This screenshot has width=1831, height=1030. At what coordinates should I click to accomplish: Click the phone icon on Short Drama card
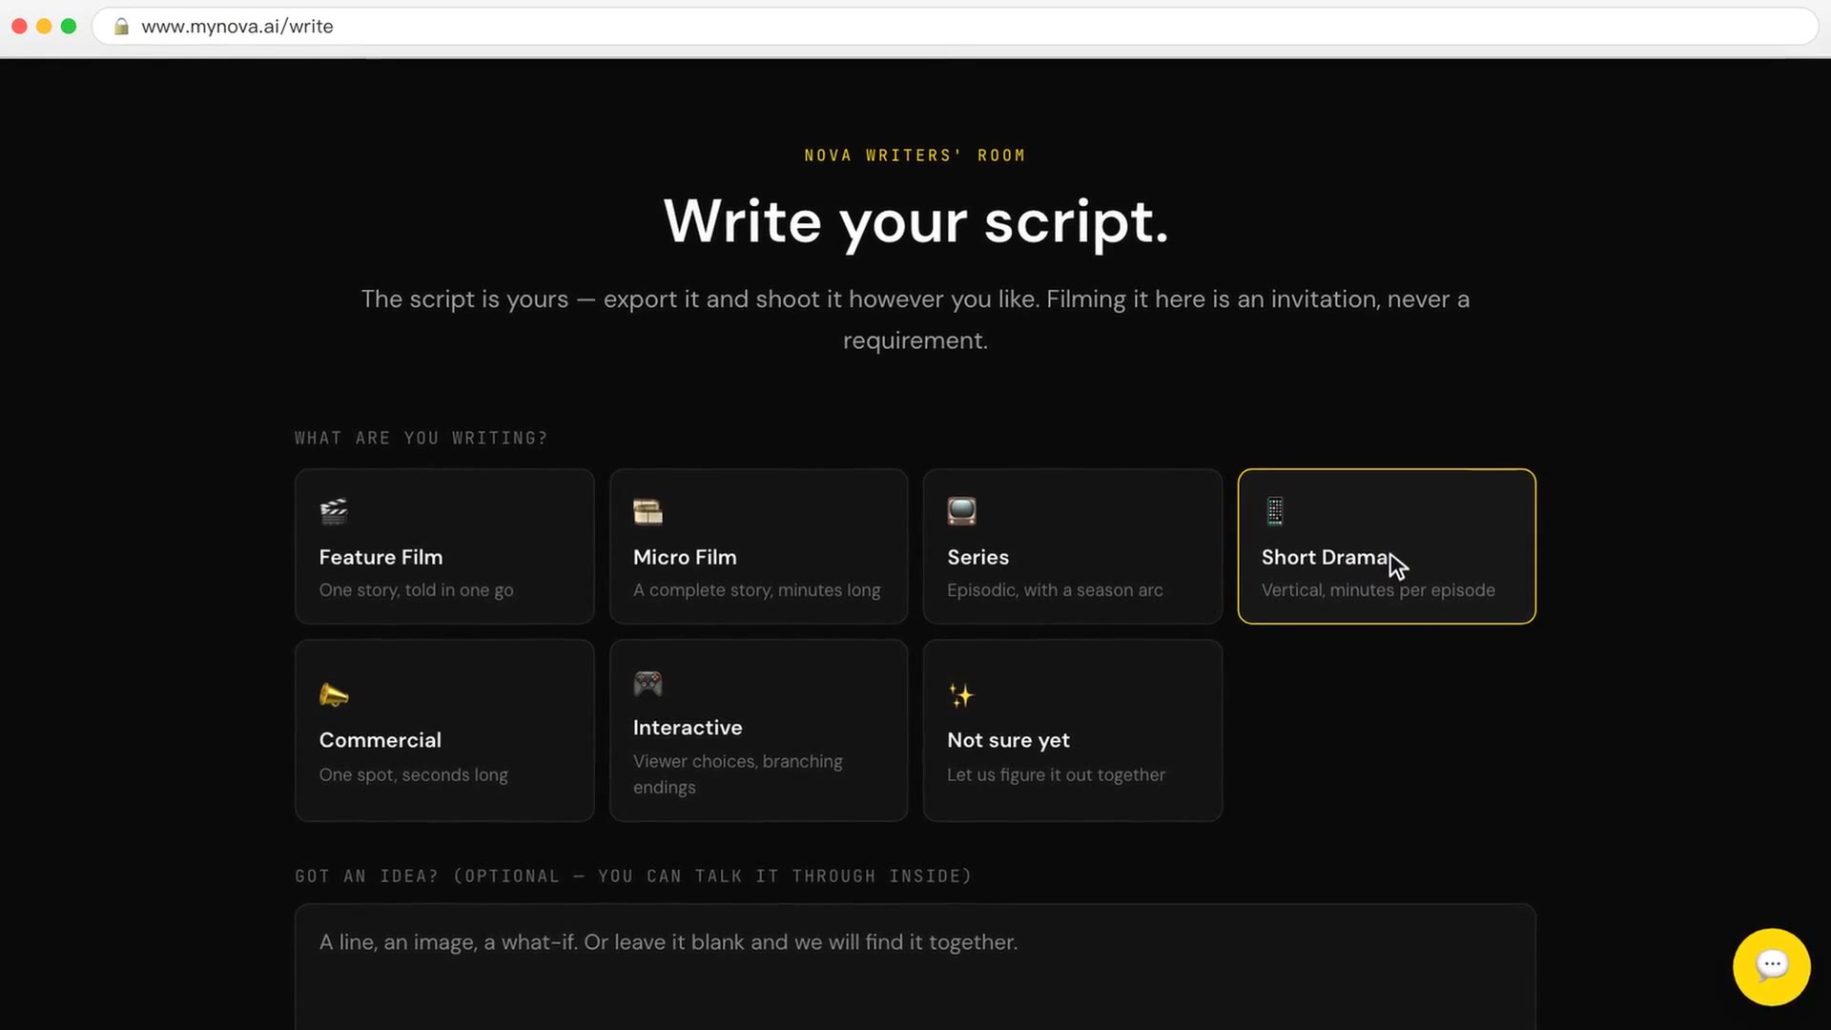click(1275, 511)
